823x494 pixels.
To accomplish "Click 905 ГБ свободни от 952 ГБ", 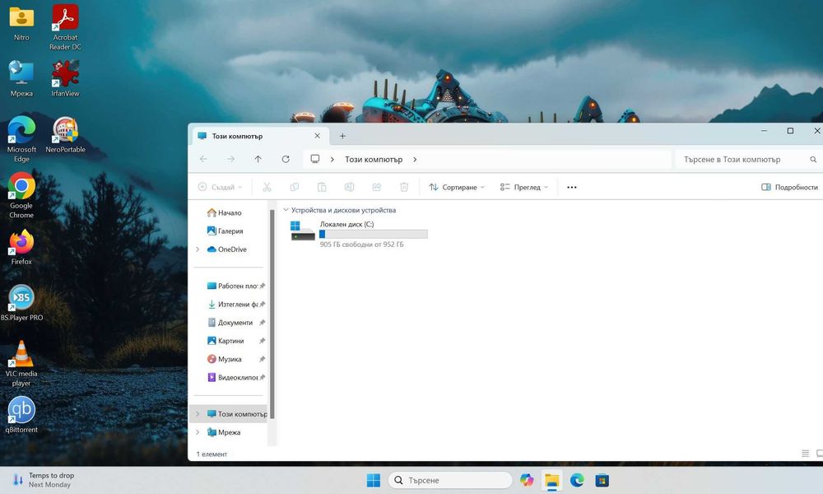I will 361,245.
